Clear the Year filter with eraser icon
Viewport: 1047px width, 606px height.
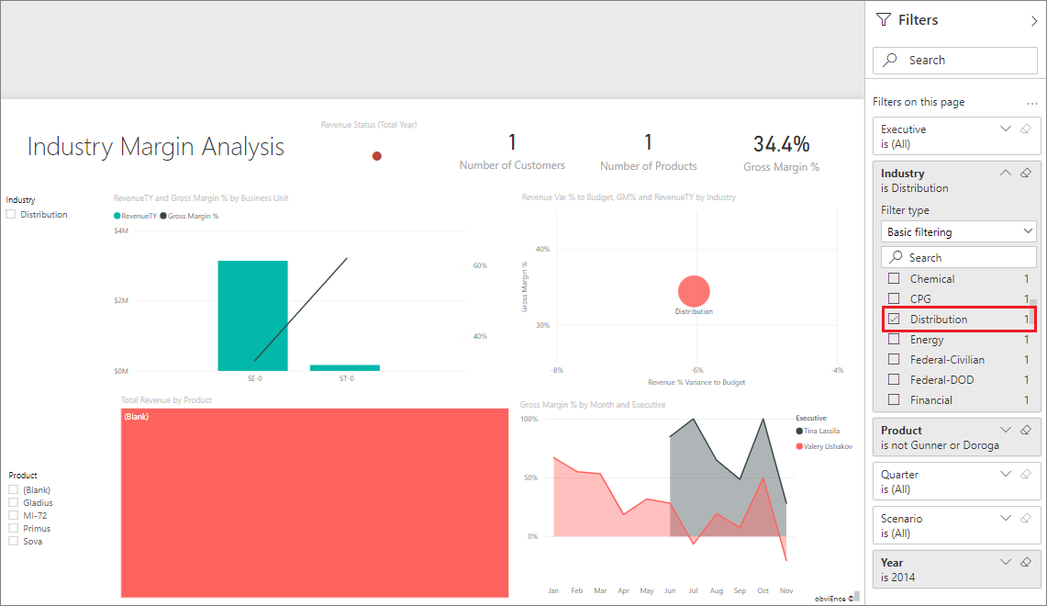pos(1026,562)
